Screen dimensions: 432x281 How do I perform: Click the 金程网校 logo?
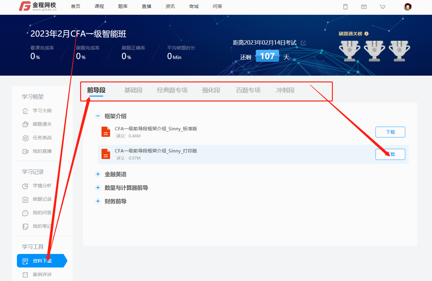(38, 6)
